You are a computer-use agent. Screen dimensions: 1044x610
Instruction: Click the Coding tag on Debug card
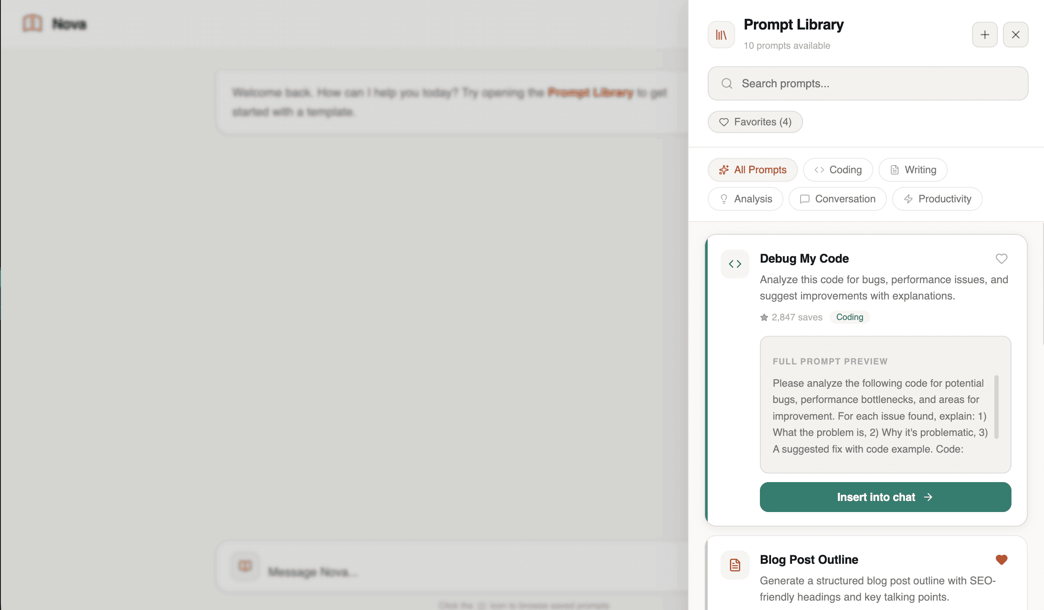pos(849,317)
